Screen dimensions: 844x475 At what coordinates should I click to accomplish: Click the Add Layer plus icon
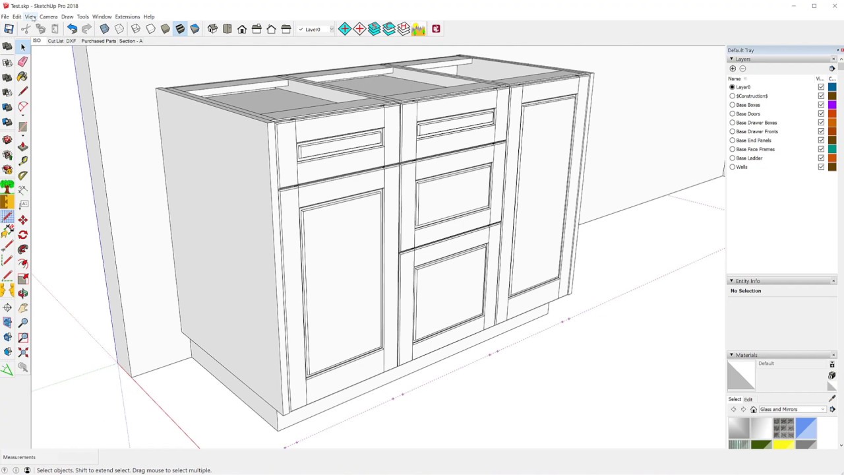click(x=733, y=69)
